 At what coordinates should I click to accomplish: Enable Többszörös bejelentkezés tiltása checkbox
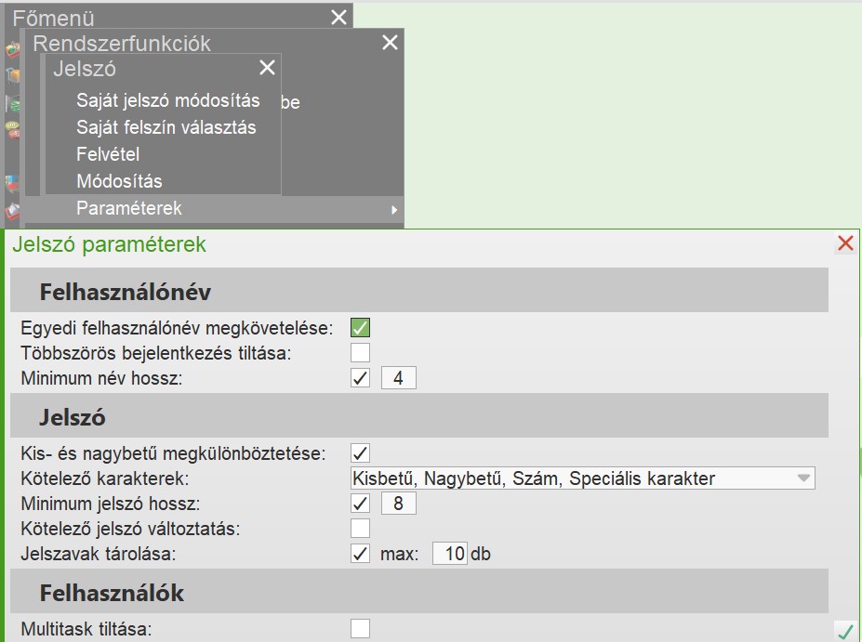[x=361, y=353]
